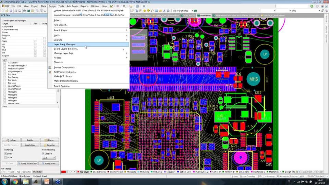Click the Apply to Selected button
The width and height of the screenshot is (329, 185).
tap(27, 163)
